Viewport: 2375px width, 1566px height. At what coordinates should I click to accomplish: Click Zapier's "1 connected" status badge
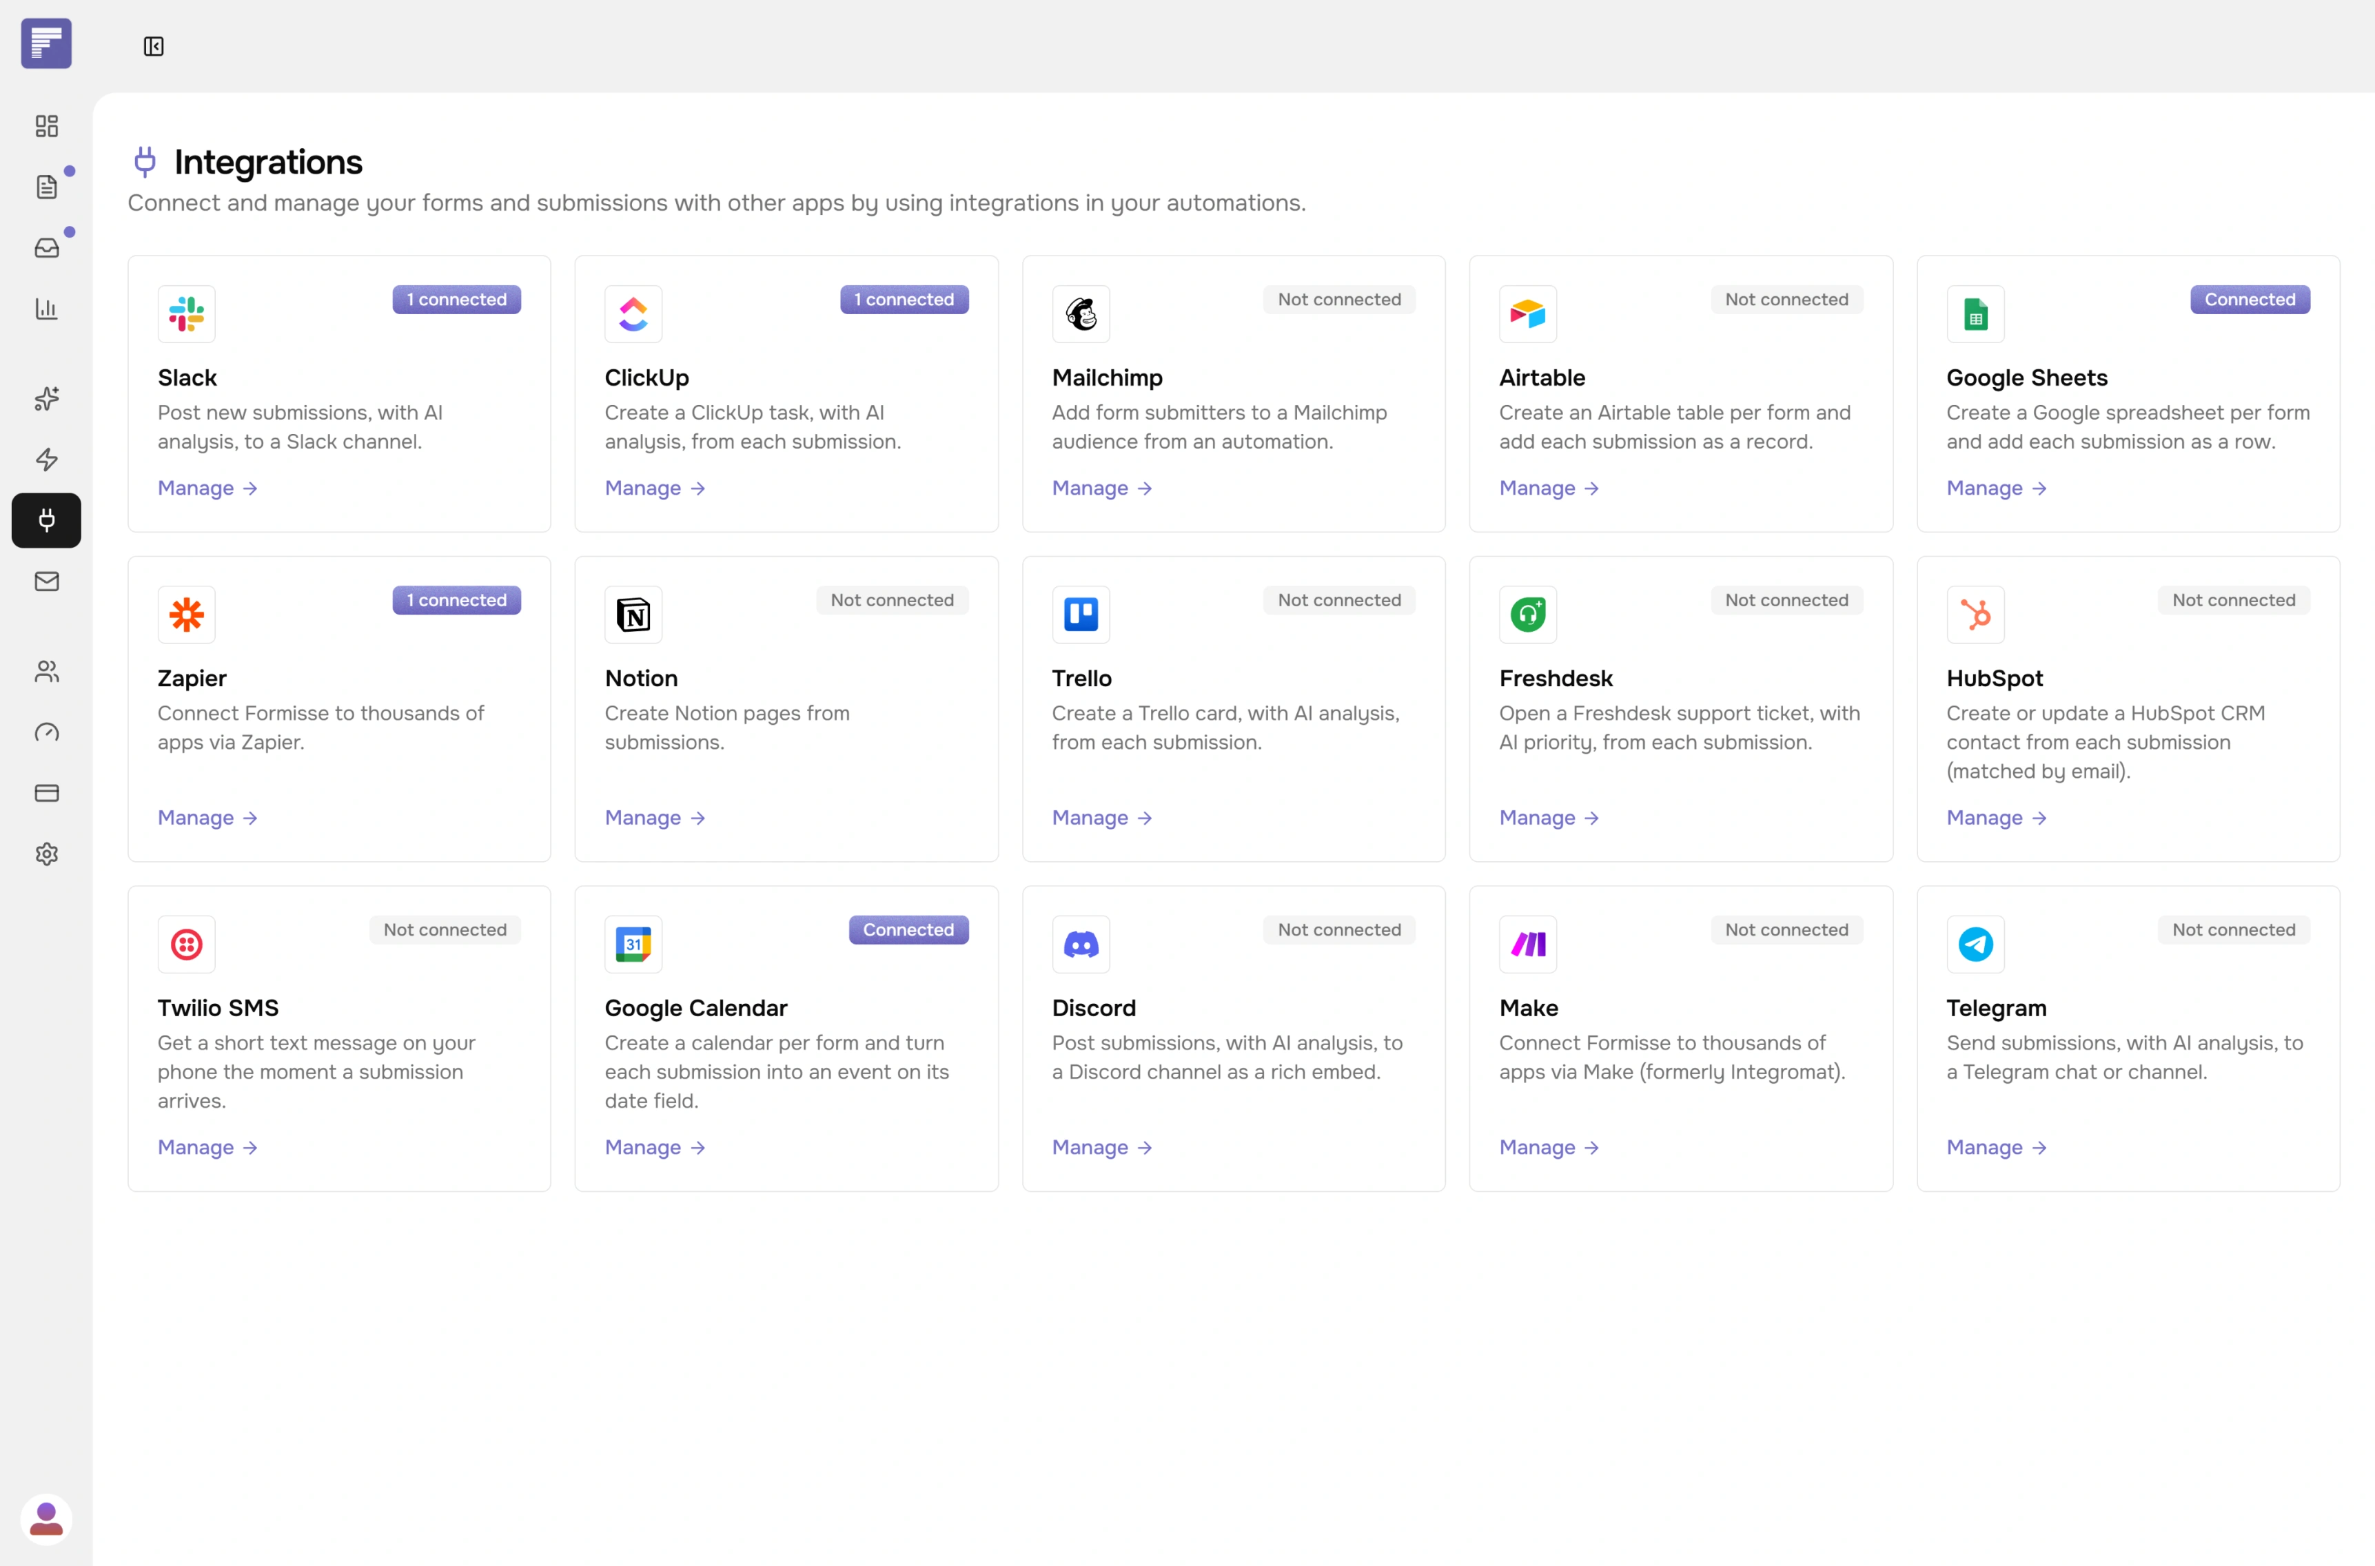pyautogui.click(x=457, y=600)
